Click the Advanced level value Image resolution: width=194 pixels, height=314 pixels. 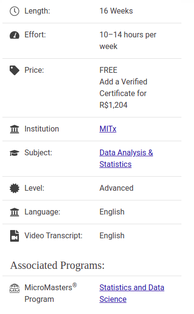coord(117,188)
